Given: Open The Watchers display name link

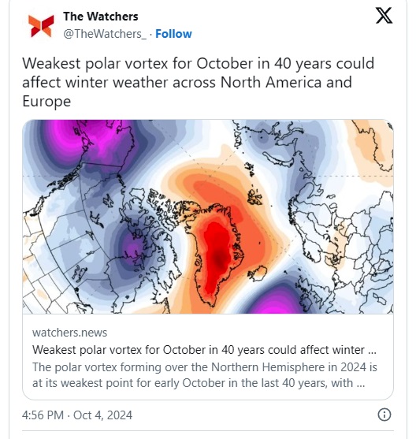Looking at the screenshot, I should click(101, 17).
